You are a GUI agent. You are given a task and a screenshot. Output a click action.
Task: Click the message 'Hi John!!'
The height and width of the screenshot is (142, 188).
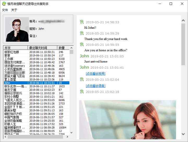[x=90, y=28]
